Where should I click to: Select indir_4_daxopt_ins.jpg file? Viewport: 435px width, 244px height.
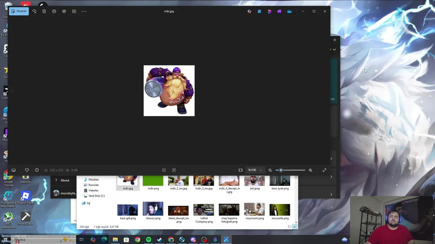coord(229,185)
